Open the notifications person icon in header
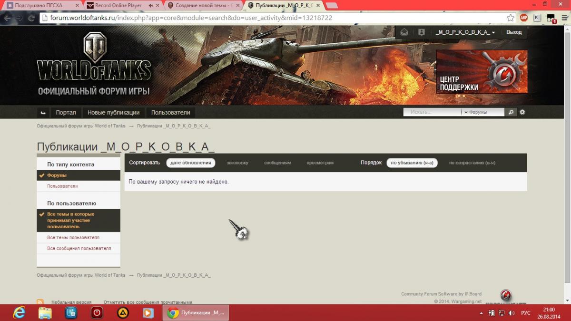This screenshot has width=571, height=321. [x=421, y=32]
